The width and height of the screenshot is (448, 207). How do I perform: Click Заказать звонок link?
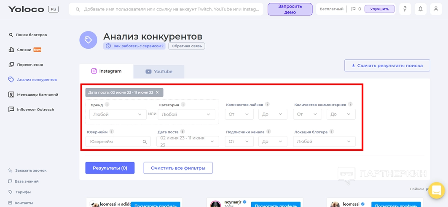28,170
